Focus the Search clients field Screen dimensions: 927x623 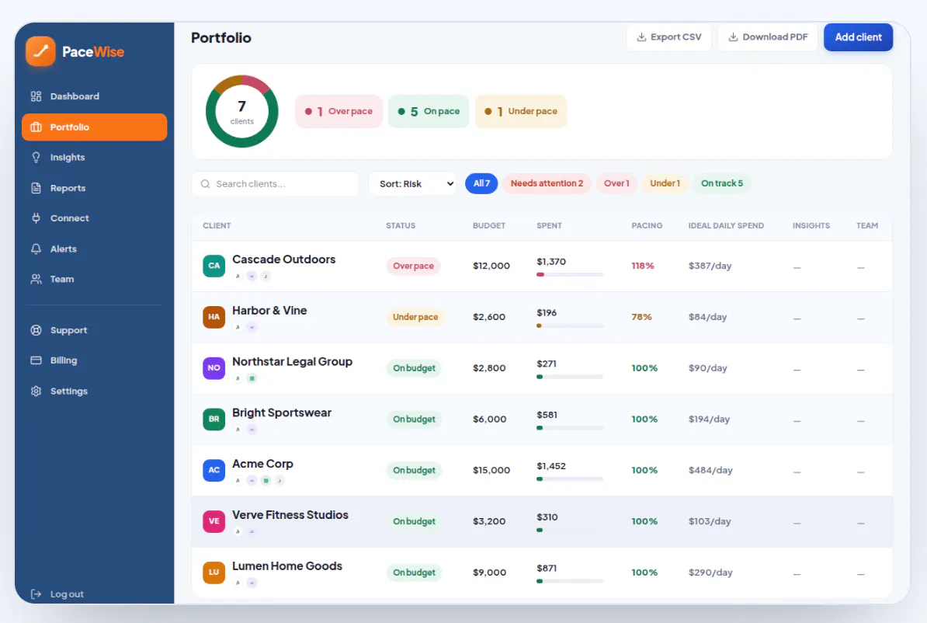coord(276,184)
